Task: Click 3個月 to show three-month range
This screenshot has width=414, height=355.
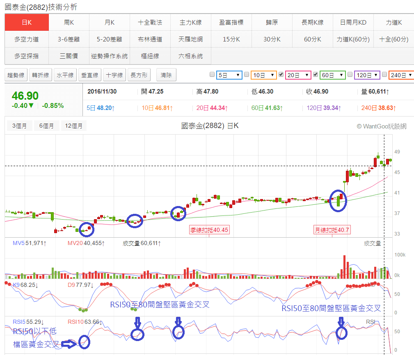Action: point(19,126)
